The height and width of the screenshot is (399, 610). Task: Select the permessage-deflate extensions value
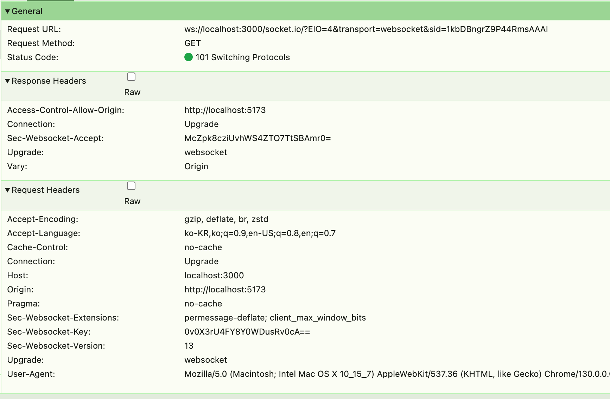click(275, 318)
